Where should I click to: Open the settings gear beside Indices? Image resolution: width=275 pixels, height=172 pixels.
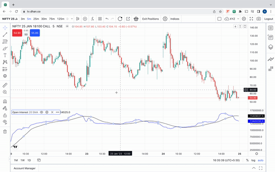pos(165,19)
